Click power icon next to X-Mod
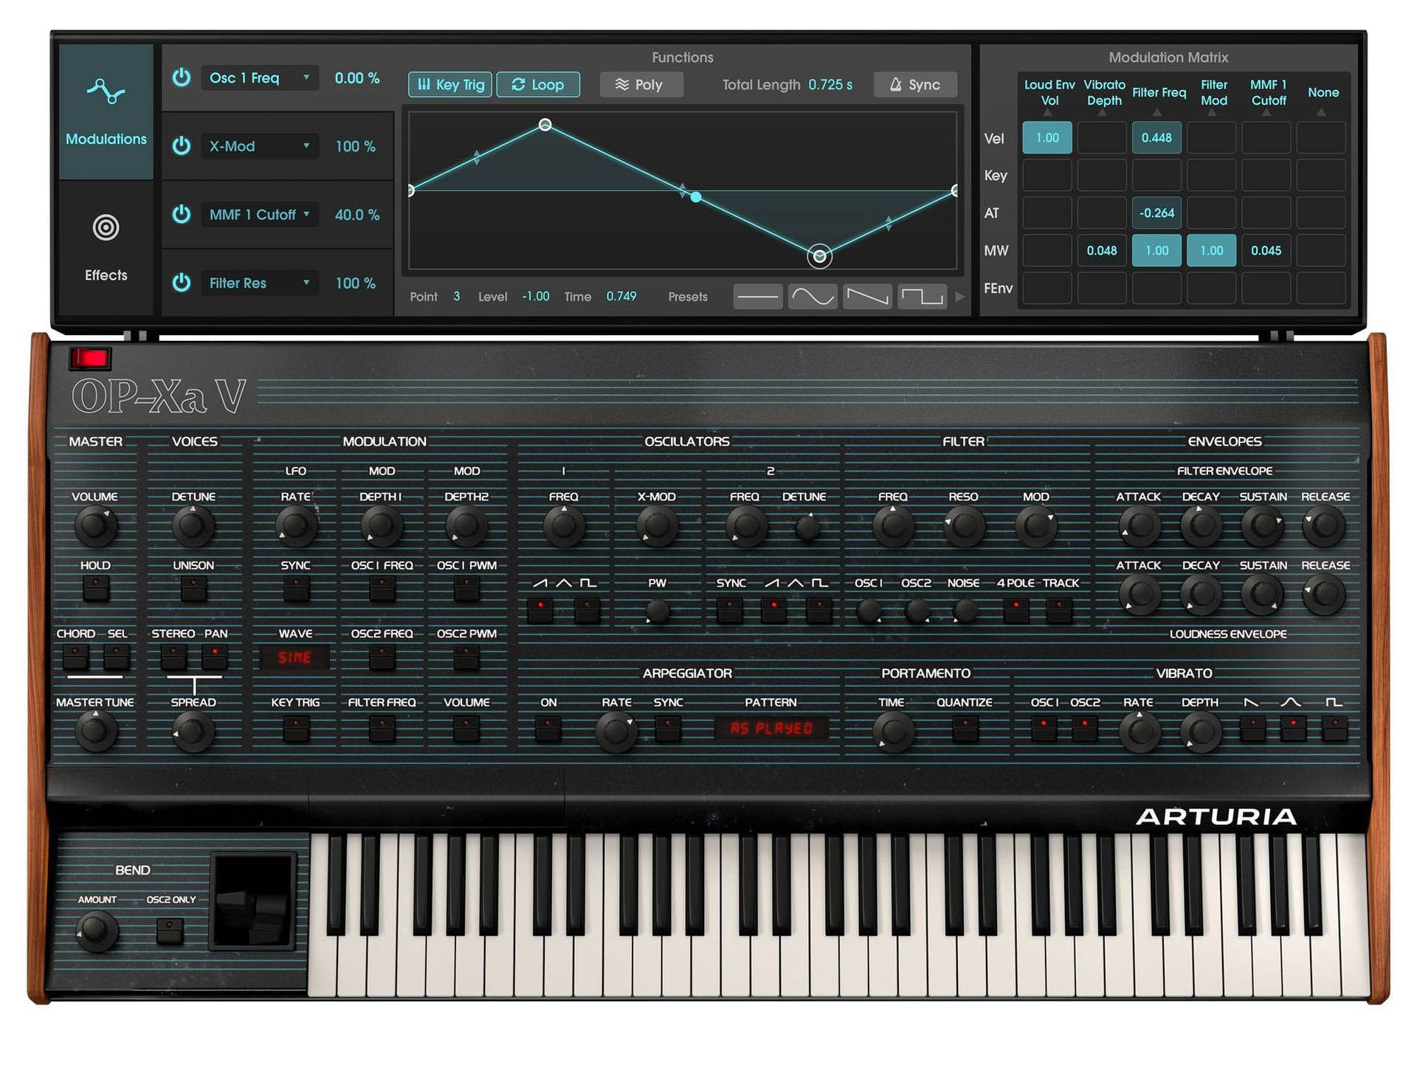This screenshot has width=1417, height=1073. [182, 146]
